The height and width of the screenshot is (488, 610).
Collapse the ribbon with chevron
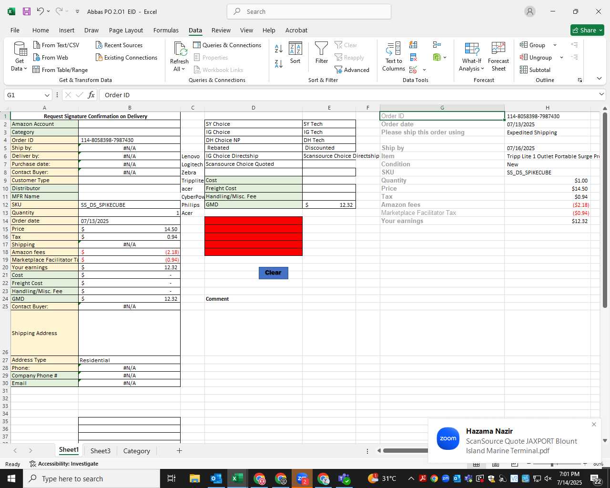pos(599,79)
